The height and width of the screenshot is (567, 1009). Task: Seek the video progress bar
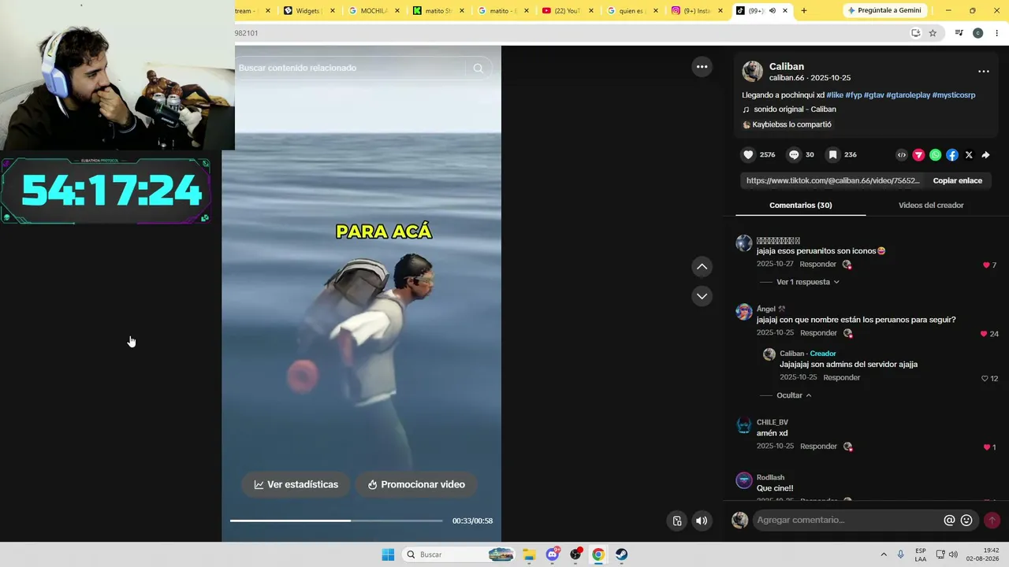(x=337, y=521)
